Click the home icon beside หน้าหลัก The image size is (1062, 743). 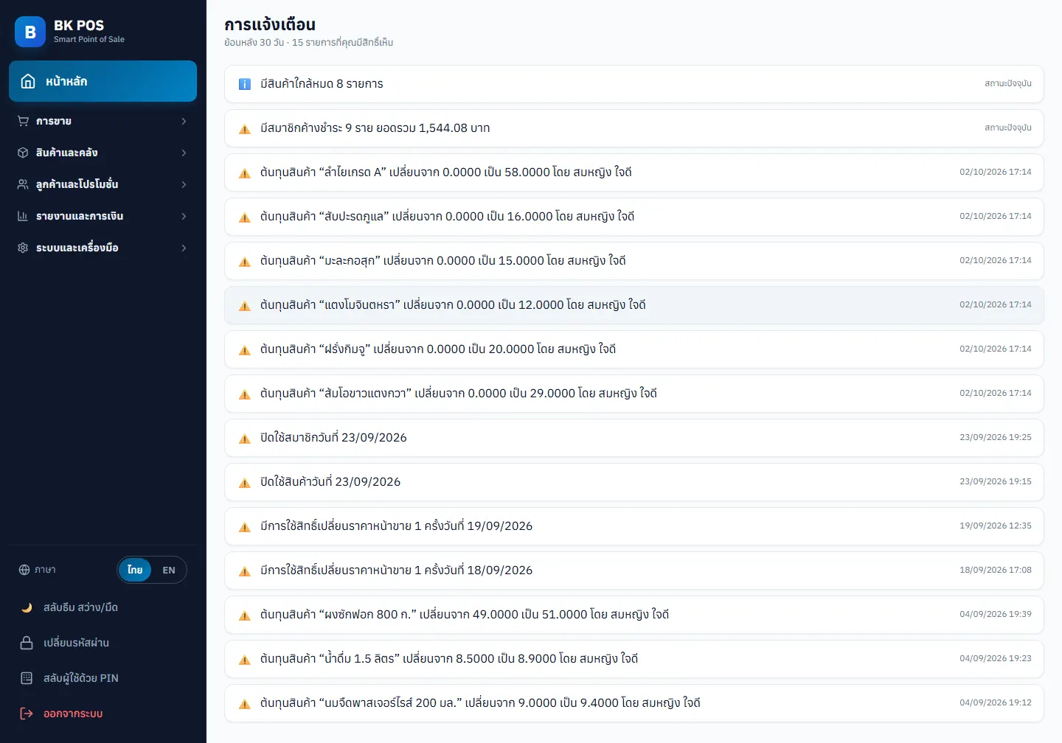28,81
